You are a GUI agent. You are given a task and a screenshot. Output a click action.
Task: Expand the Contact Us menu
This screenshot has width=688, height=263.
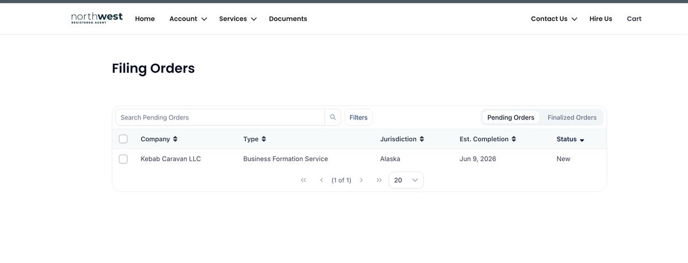pos(554,19)
